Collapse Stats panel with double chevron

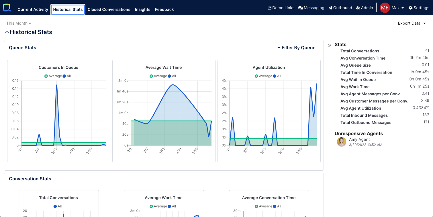click(330, 45)
